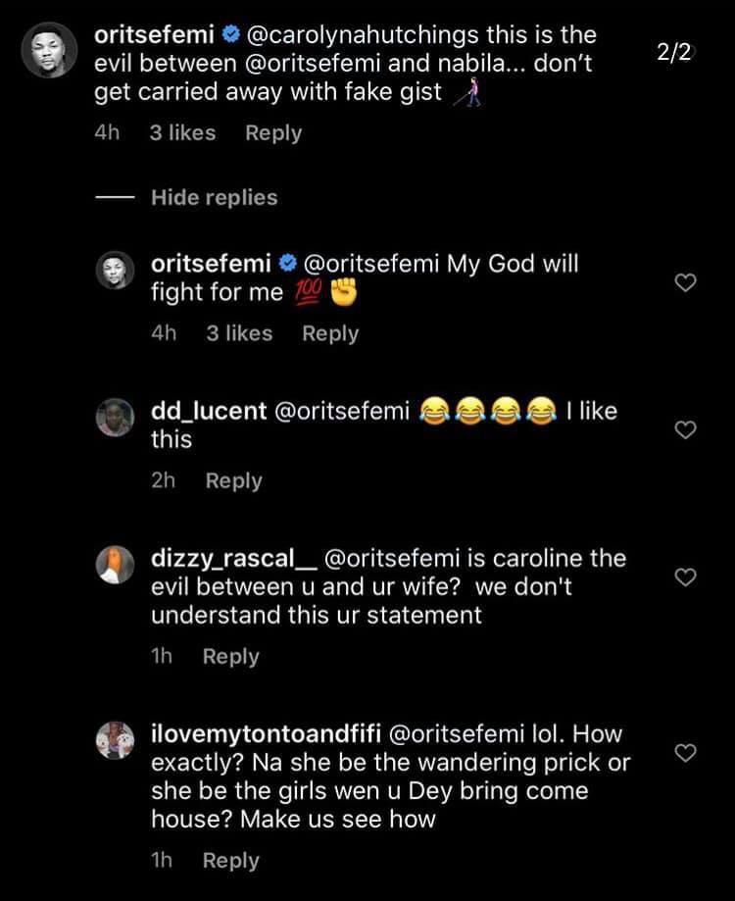The height and width of the screenshot is (901, 735).
Task: Heart the ilovemytontoandfifi comment
Action: (687, 753)
